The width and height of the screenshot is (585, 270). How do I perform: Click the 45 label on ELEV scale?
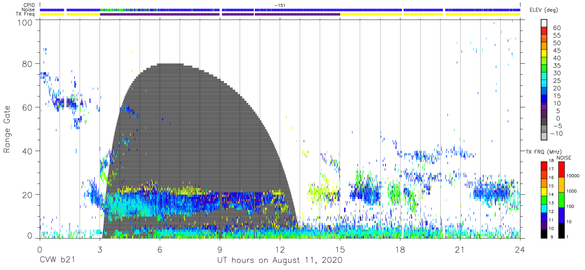557,51
